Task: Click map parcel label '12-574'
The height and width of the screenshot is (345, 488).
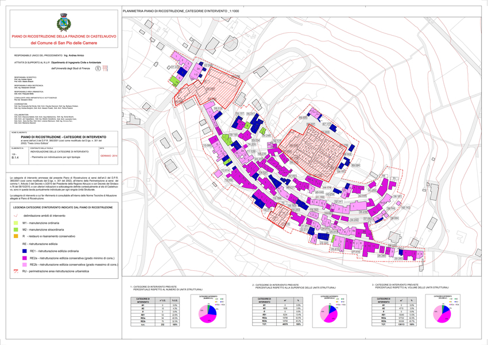Action: click(225, 170)
